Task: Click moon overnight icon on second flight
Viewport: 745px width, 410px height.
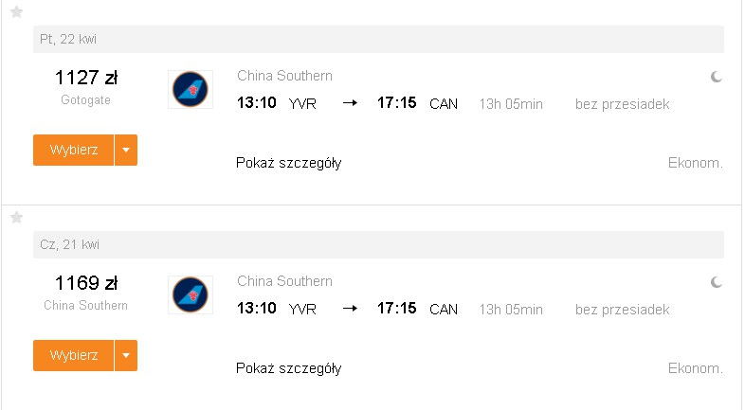Action: 717,282
